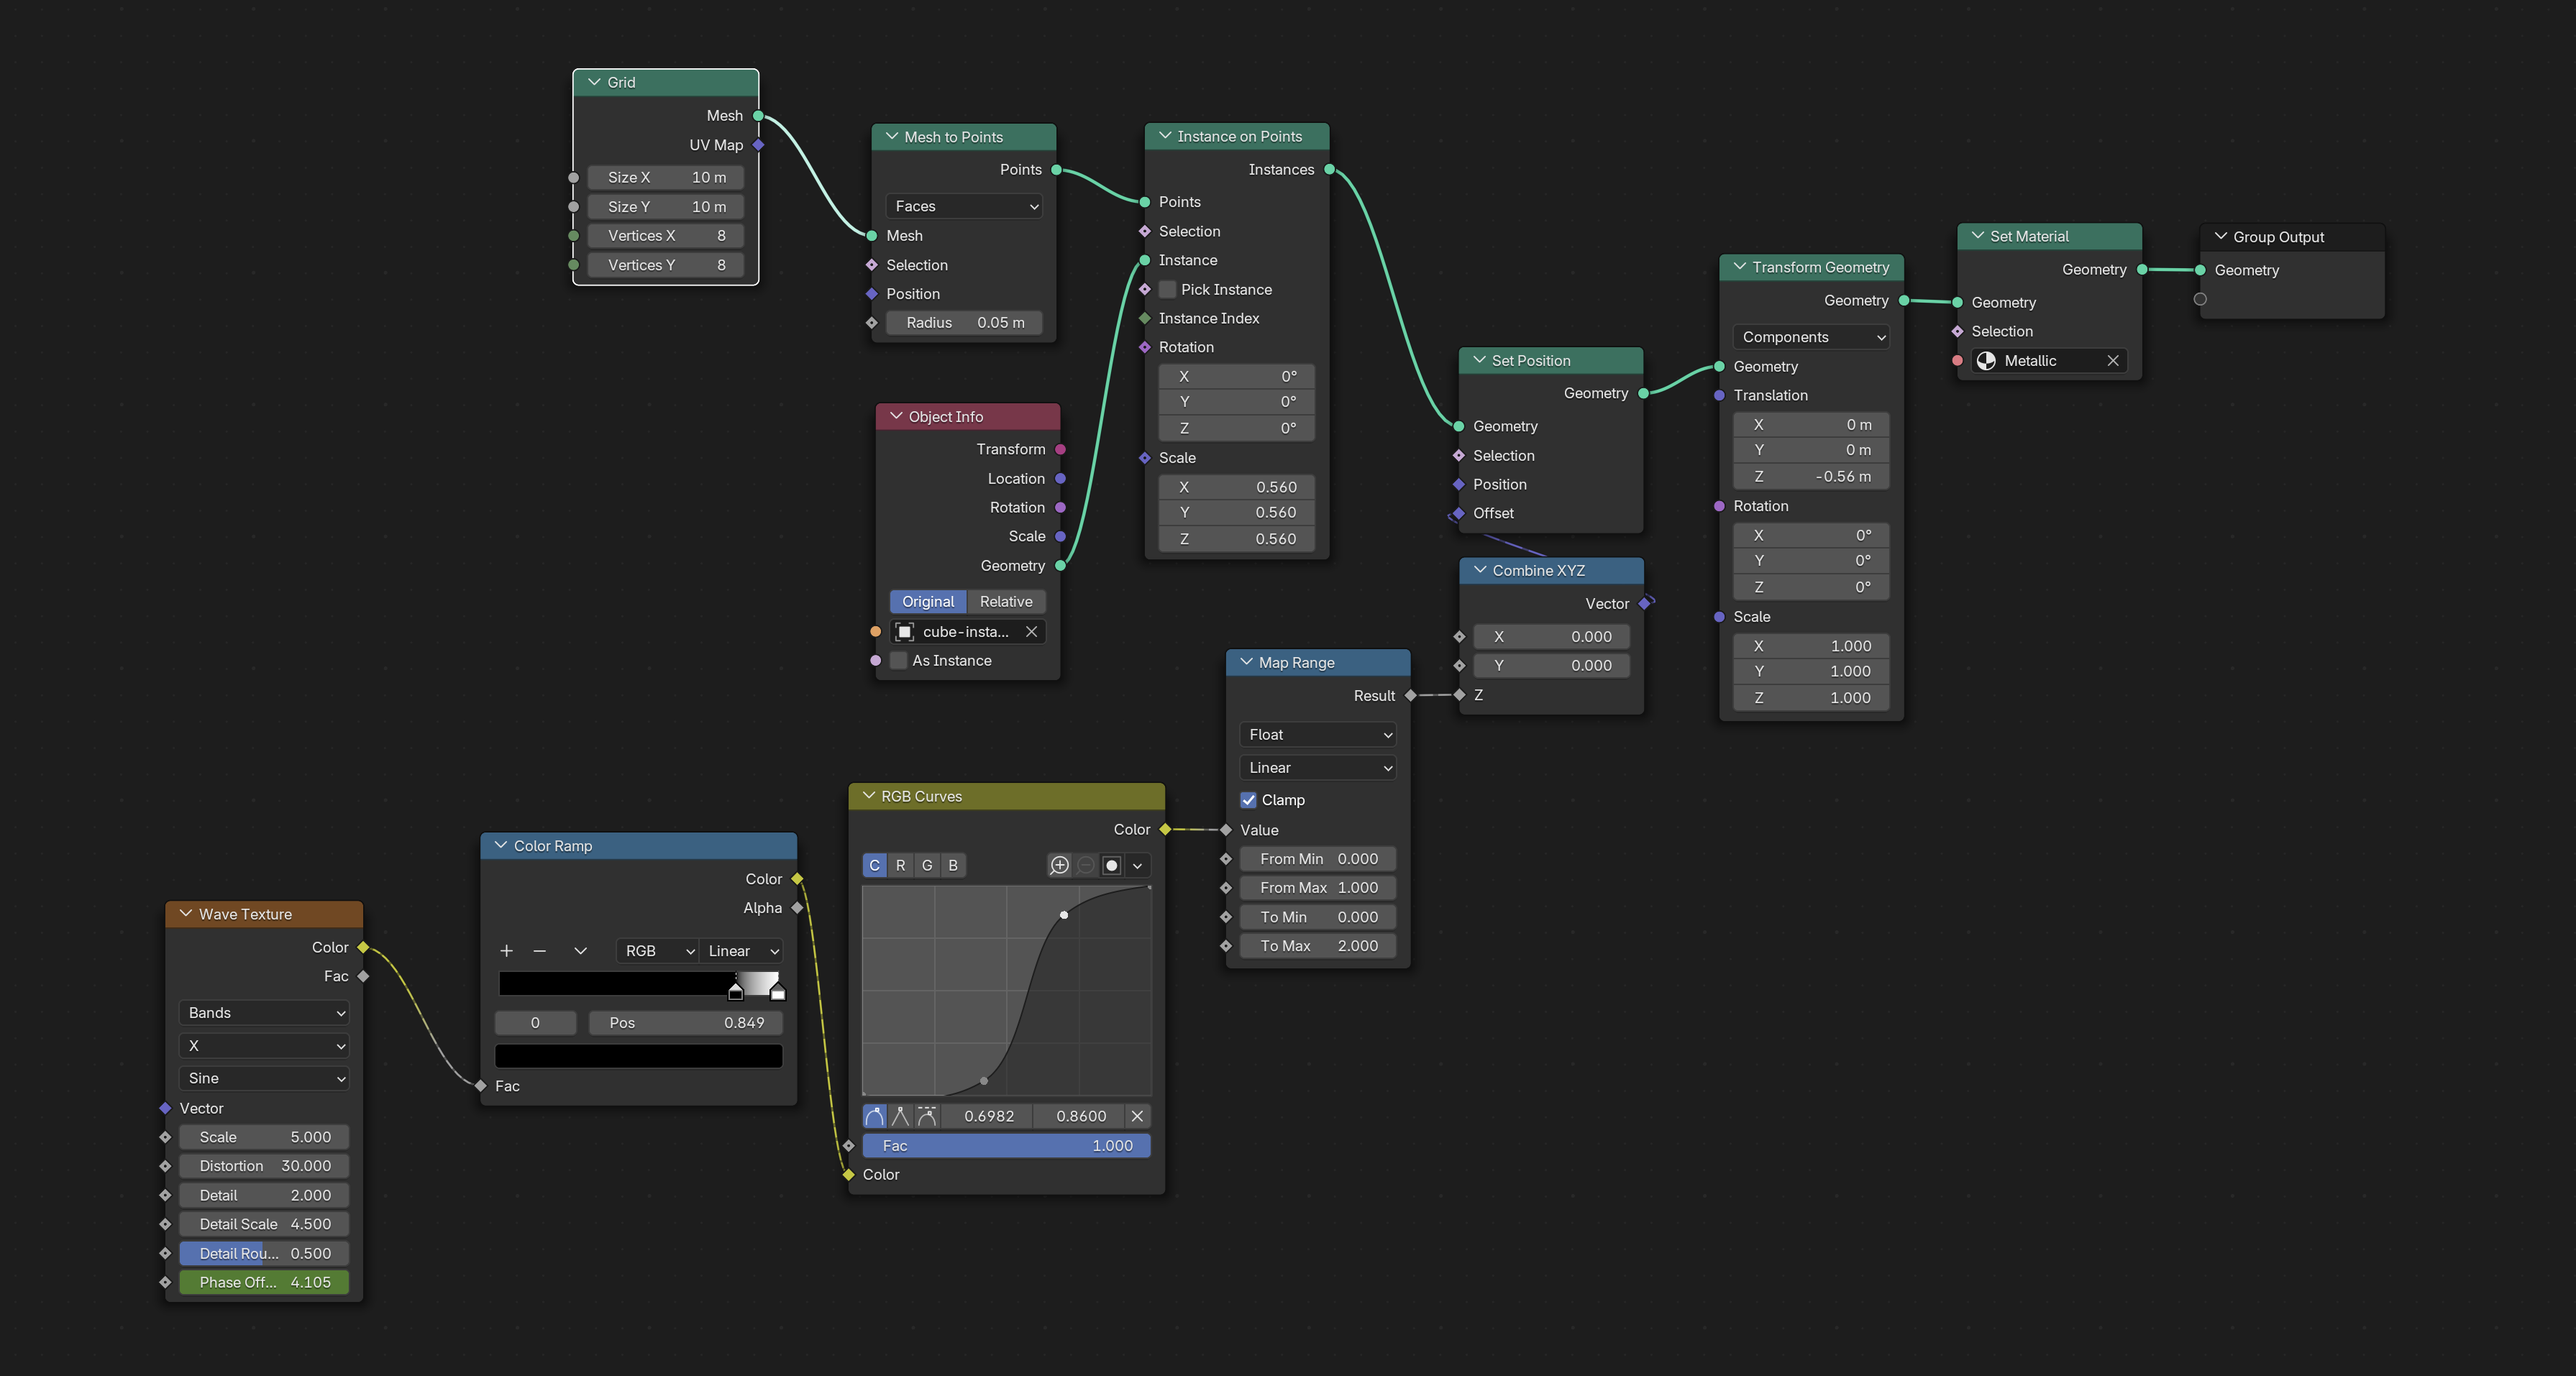Select Original transform space
2576x1376 pixels.
tap(928, 602)
